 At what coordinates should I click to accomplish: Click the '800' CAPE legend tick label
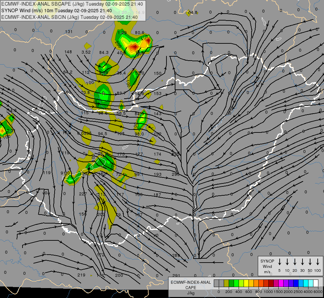[x=258, y=292]
